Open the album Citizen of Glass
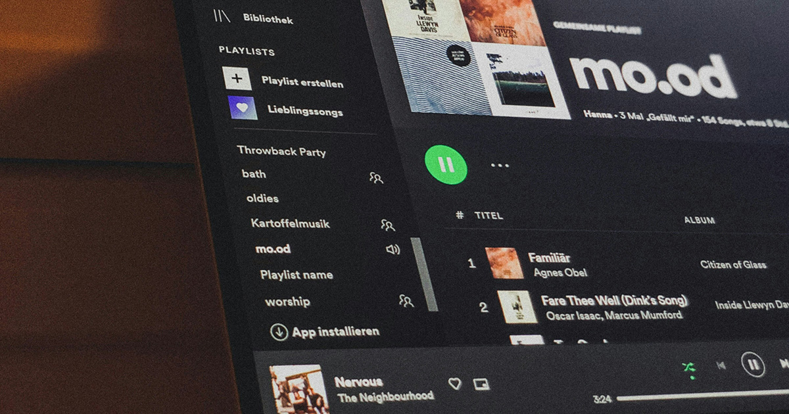789x414 pixels. click(733, 264)
